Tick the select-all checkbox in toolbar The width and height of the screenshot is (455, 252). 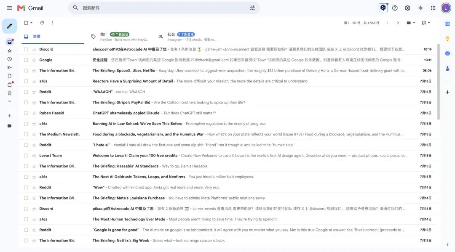[26, 23]
